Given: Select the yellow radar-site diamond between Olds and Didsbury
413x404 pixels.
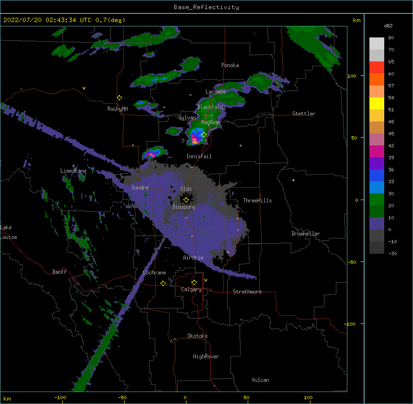Looking at the screenshot, I should click(x=186, y=200).
